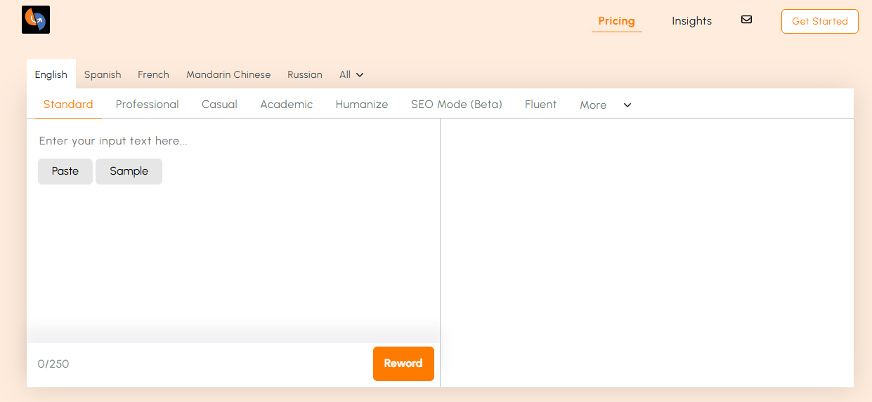Choose the Fluent mode tab
The height and width of the screenshot is (402, 872).
540,105
